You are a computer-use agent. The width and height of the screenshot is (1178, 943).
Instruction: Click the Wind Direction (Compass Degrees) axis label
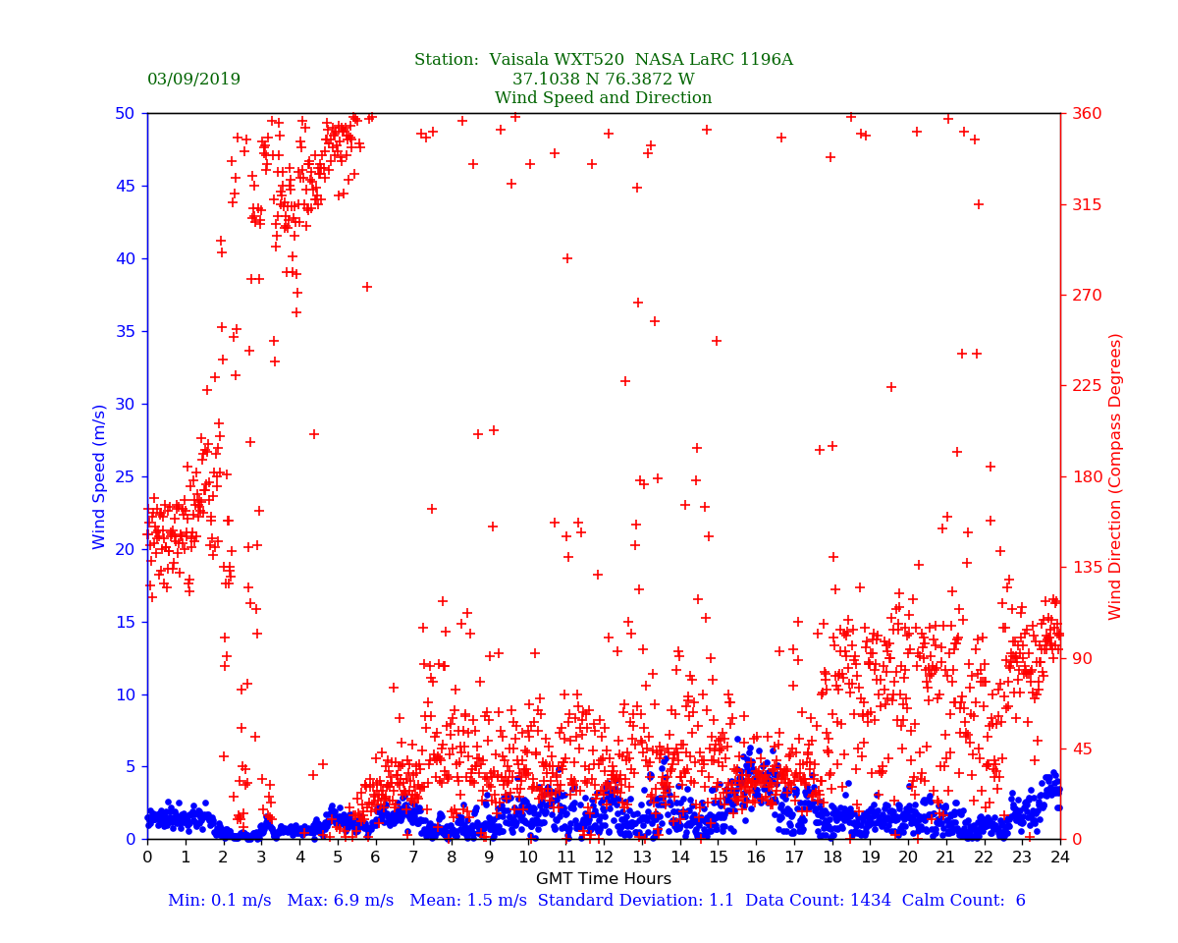1115,476
